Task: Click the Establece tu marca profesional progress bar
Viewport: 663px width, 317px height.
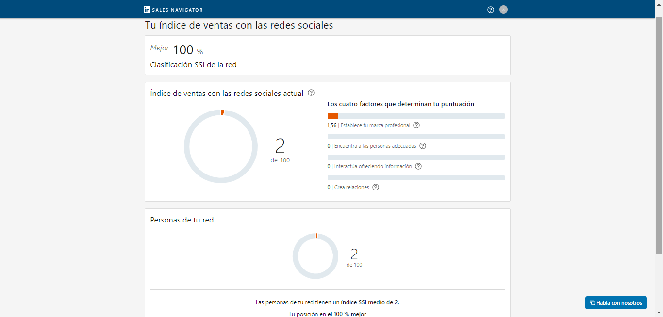Action: click(x=416, y=116)
